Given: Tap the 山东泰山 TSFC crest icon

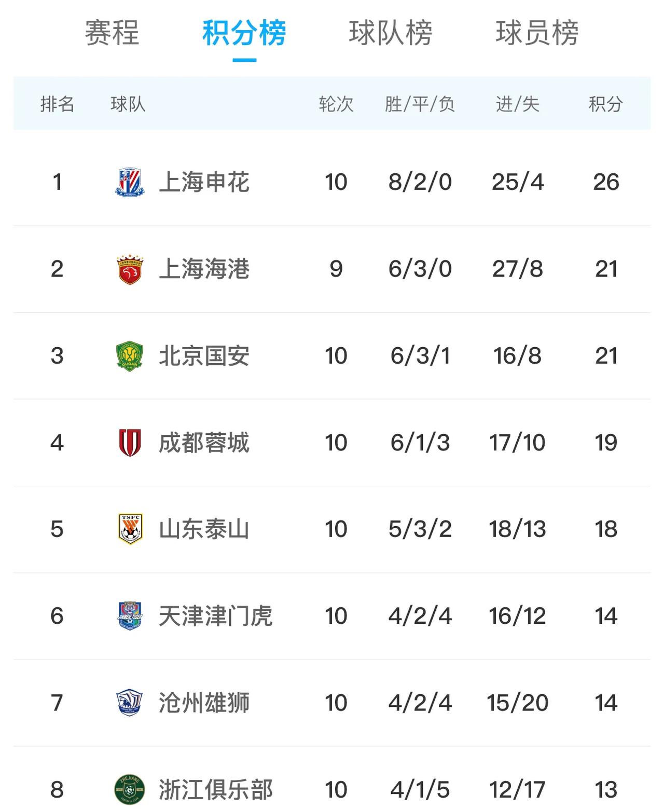Looking at the screenshot, I should click(x=130, y=529).
